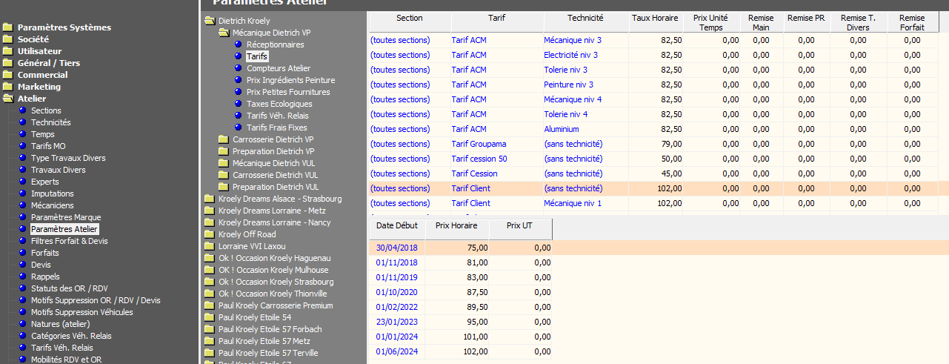Click the Carrosserie Dietrich VP folder icon
Screen dimensions: 949x364
pos(224,139)
